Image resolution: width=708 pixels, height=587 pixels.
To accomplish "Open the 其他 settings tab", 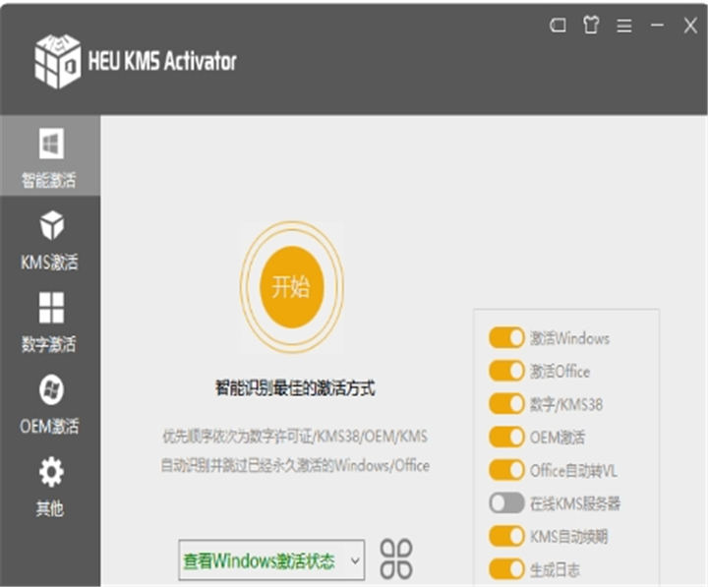I will (x=50, y=486).
